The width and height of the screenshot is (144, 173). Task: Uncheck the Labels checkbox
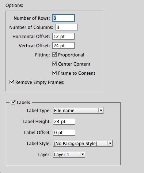coord(13,102)
